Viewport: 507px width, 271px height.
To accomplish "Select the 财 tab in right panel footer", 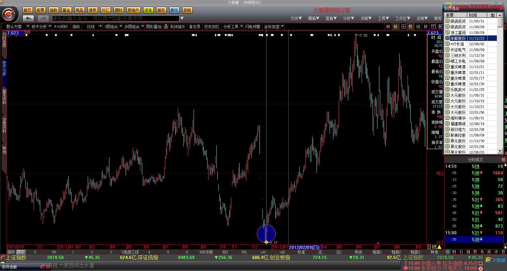I will tap(454, 252).
